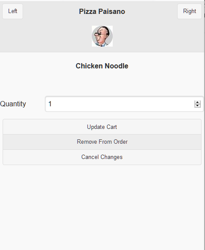Screen dimensions: 205x250
Task: Discard edits using Cancel Changes
Action: coord(102,157)
